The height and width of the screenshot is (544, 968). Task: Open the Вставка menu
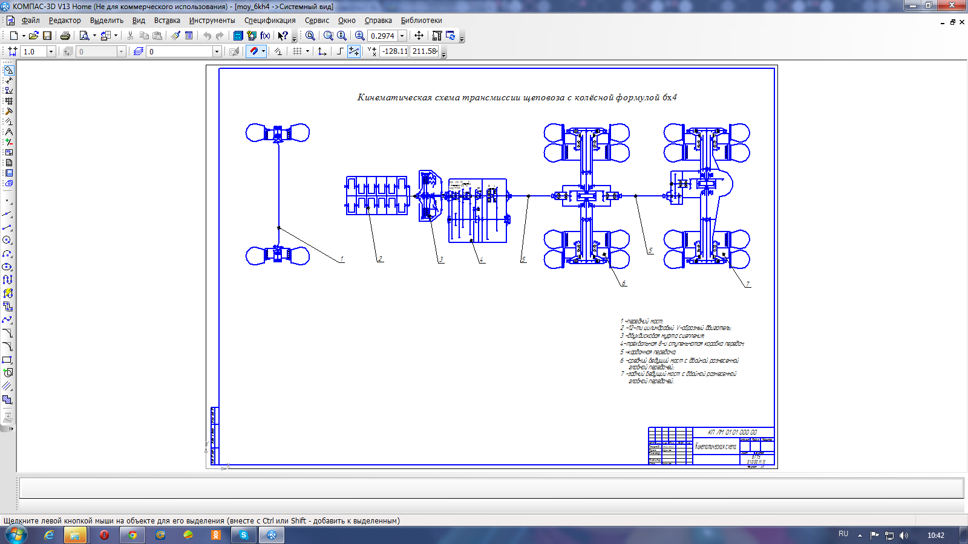[167, 21]
